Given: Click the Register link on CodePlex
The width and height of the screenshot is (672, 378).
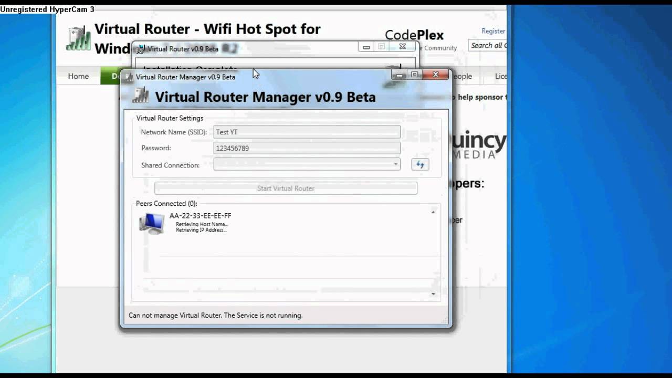Looking at the screenshot, I should click(x=493, y=31).
